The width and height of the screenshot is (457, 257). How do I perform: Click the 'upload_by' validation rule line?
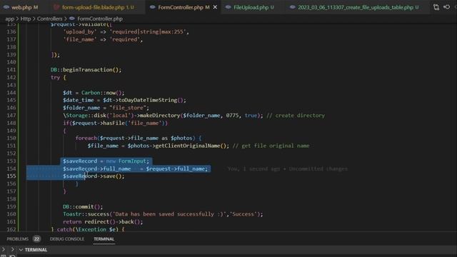pos(126,31)
